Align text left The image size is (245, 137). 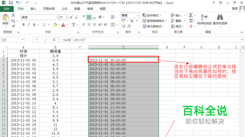point(84,24)
